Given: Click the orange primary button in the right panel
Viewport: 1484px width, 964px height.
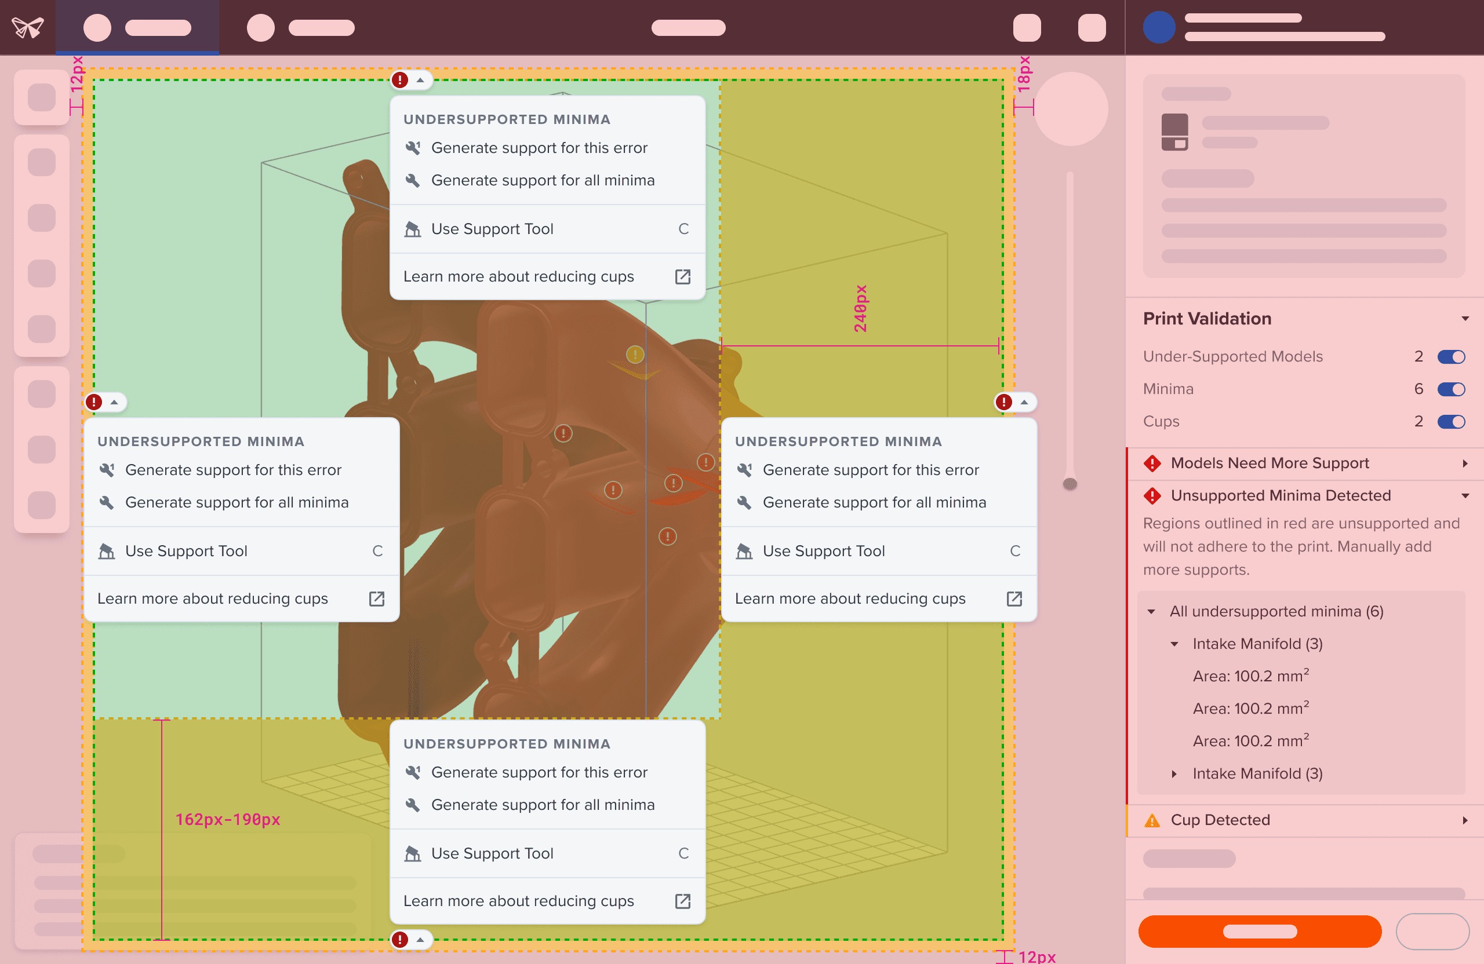Looking at the screenshot, I should click(x=1260, y=931).
